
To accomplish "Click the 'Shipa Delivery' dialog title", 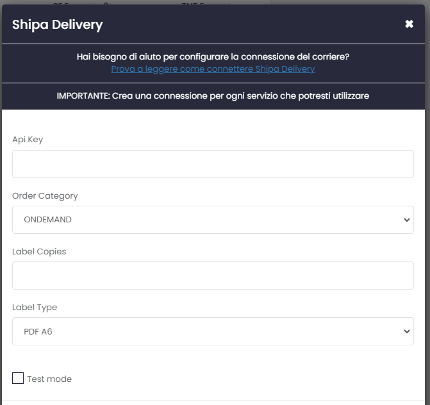I will click(x=57, y=24).
